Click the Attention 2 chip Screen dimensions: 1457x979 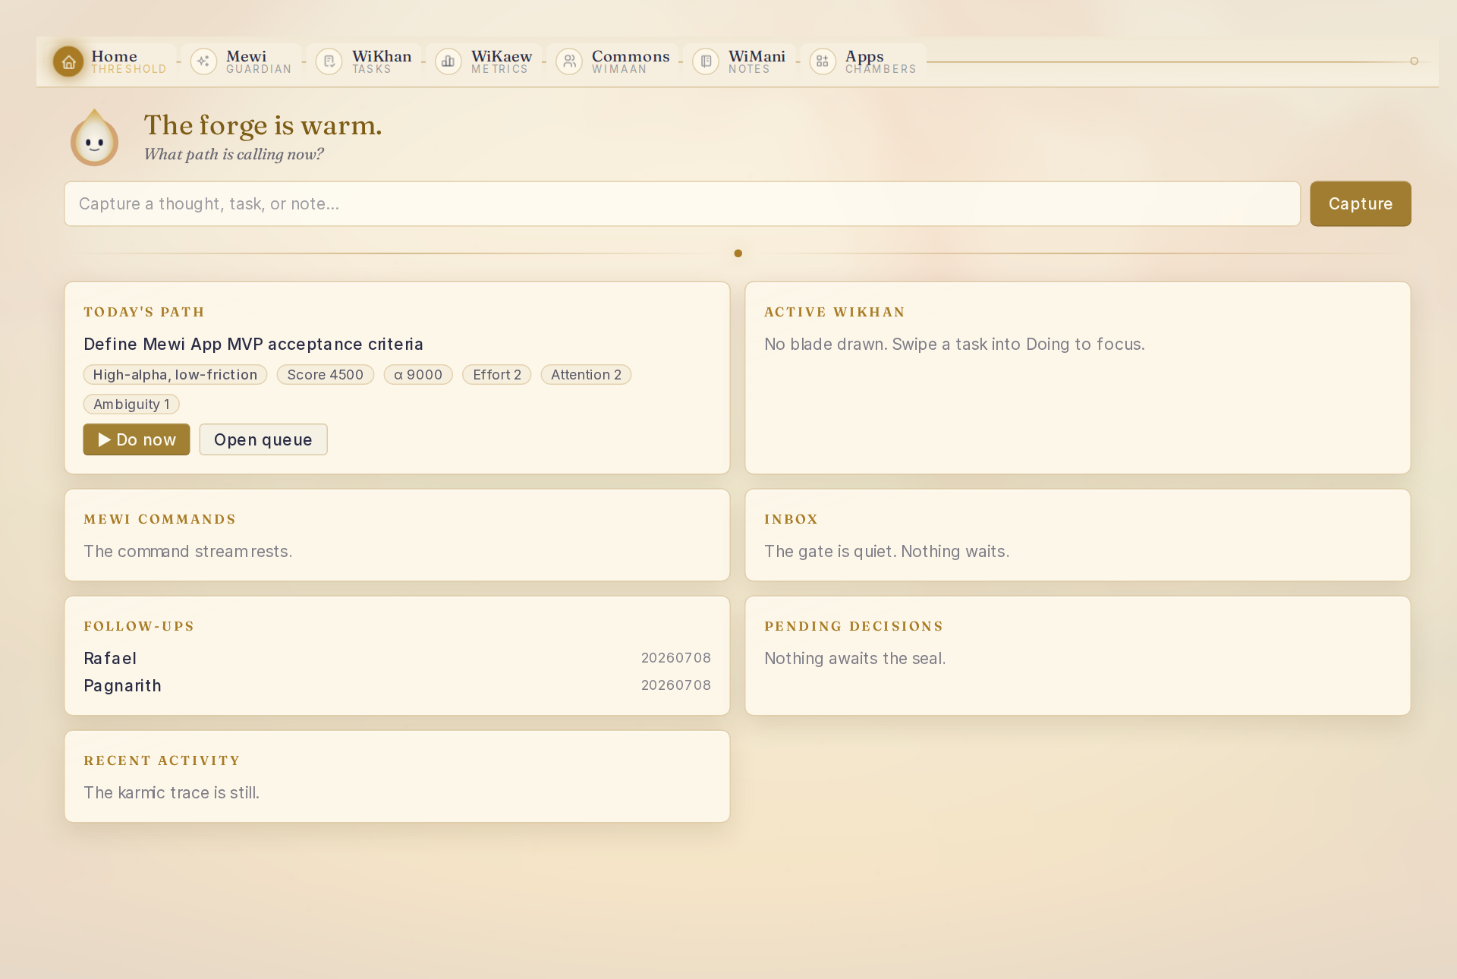click(586, 375)
